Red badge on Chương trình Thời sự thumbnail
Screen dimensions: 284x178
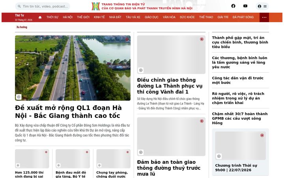[262, 135]
